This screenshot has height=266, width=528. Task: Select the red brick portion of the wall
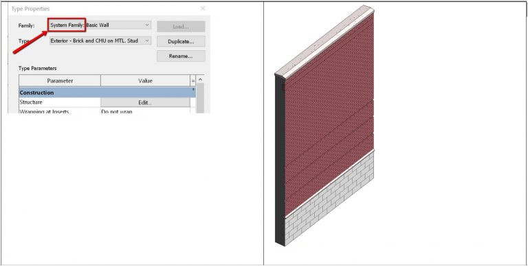pos(329,115)
